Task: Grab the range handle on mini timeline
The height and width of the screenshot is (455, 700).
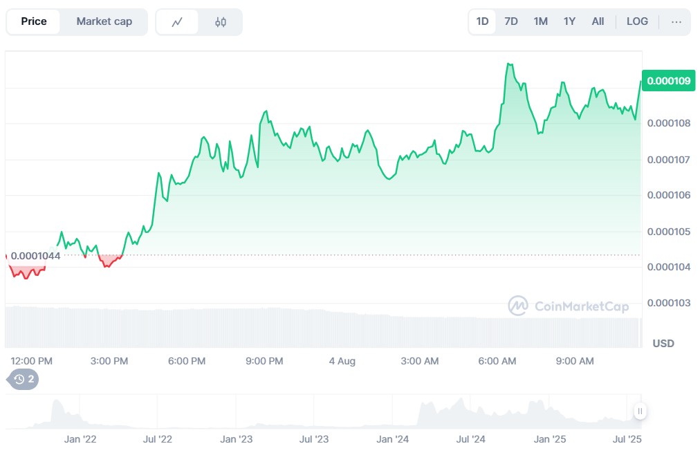Action: point(640,411)
